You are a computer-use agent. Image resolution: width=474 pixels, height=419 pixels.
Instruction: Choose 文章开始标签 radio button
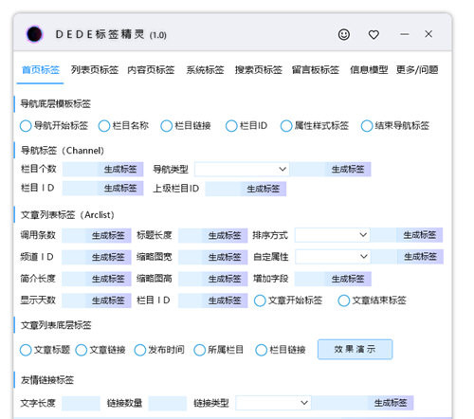tap(260, 301)
